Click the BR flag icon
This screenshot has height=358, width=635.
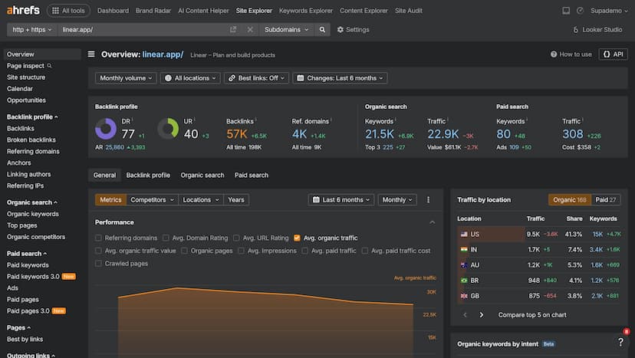point(464,281)
